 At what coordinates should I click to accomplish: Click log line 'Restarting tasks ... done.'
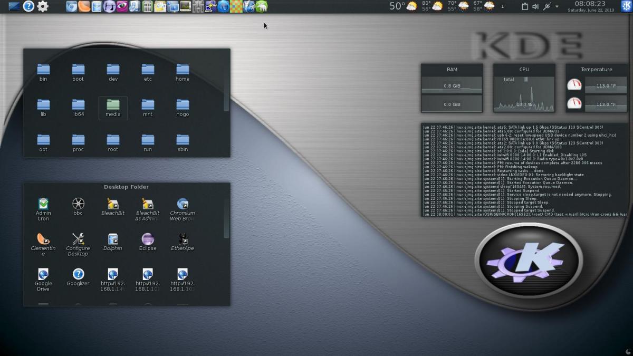[484, 171]
